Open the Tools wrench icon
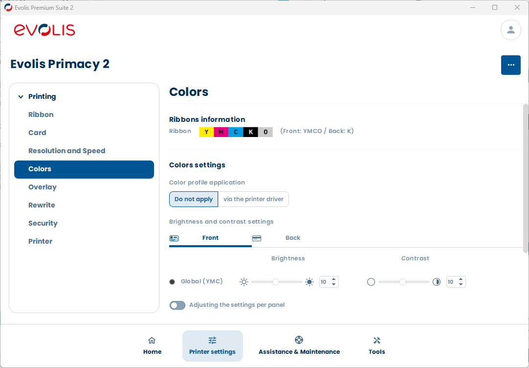 pos(376,341)
